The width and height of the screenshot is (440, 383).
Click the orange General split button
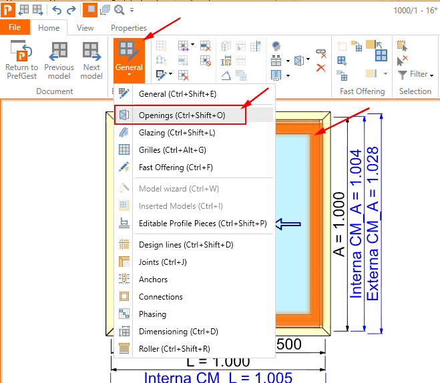point(129,60)
